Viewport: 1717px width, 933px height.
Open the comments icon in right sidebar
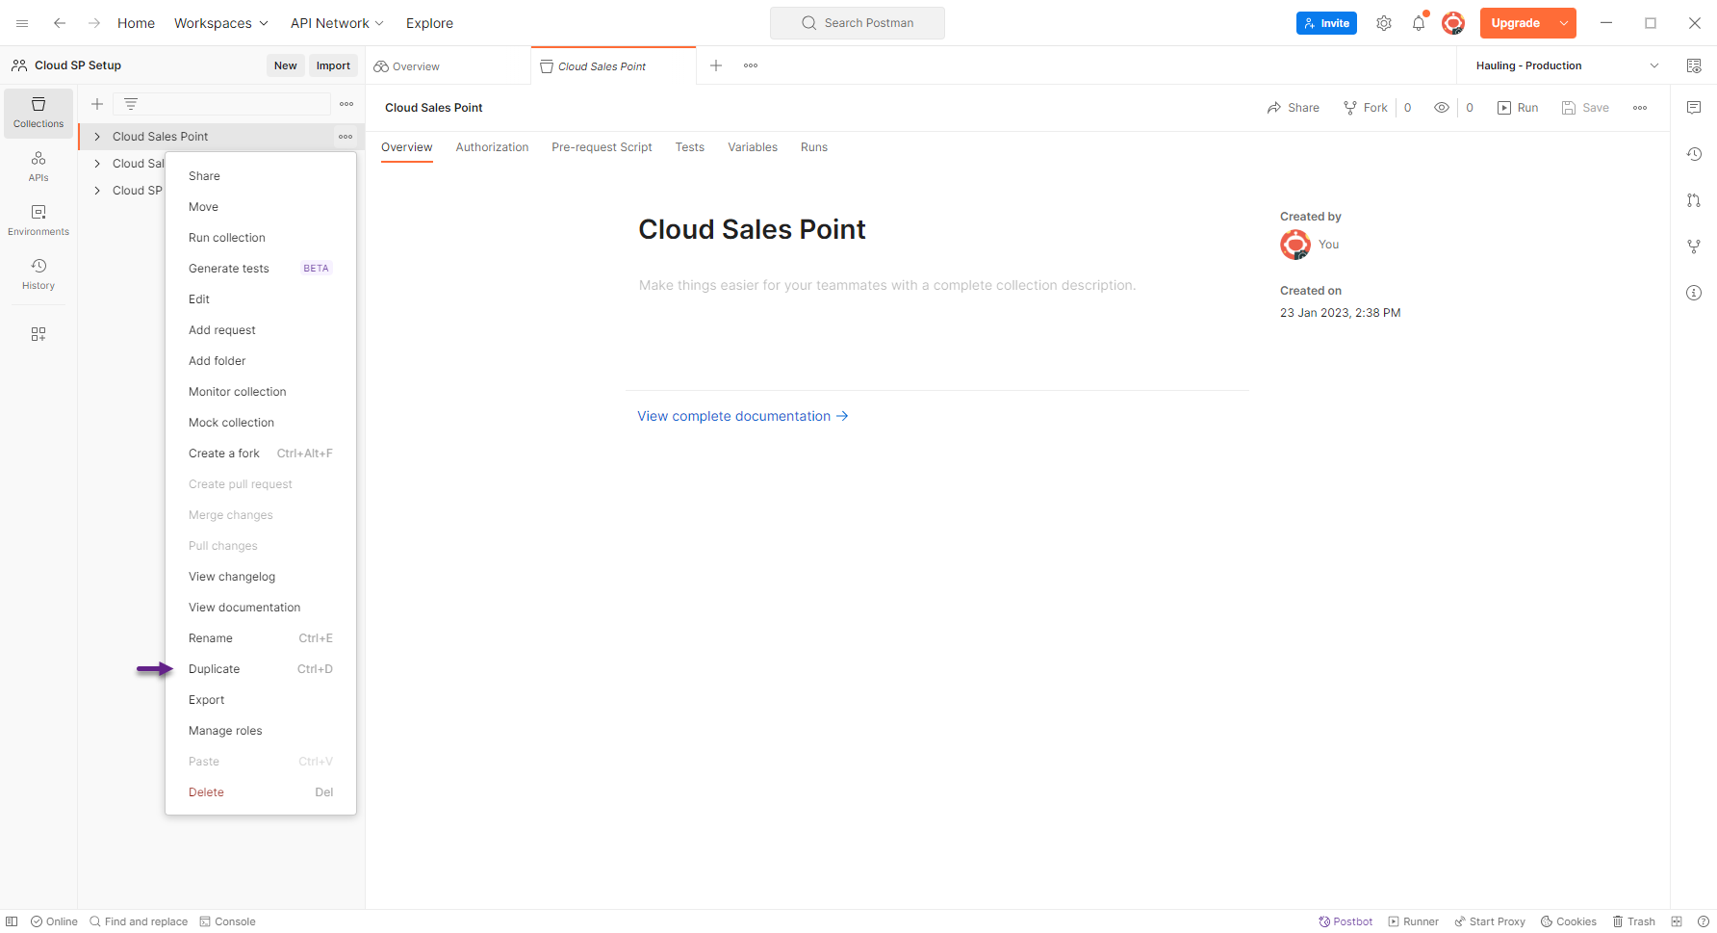click(x=1694, y=108)
